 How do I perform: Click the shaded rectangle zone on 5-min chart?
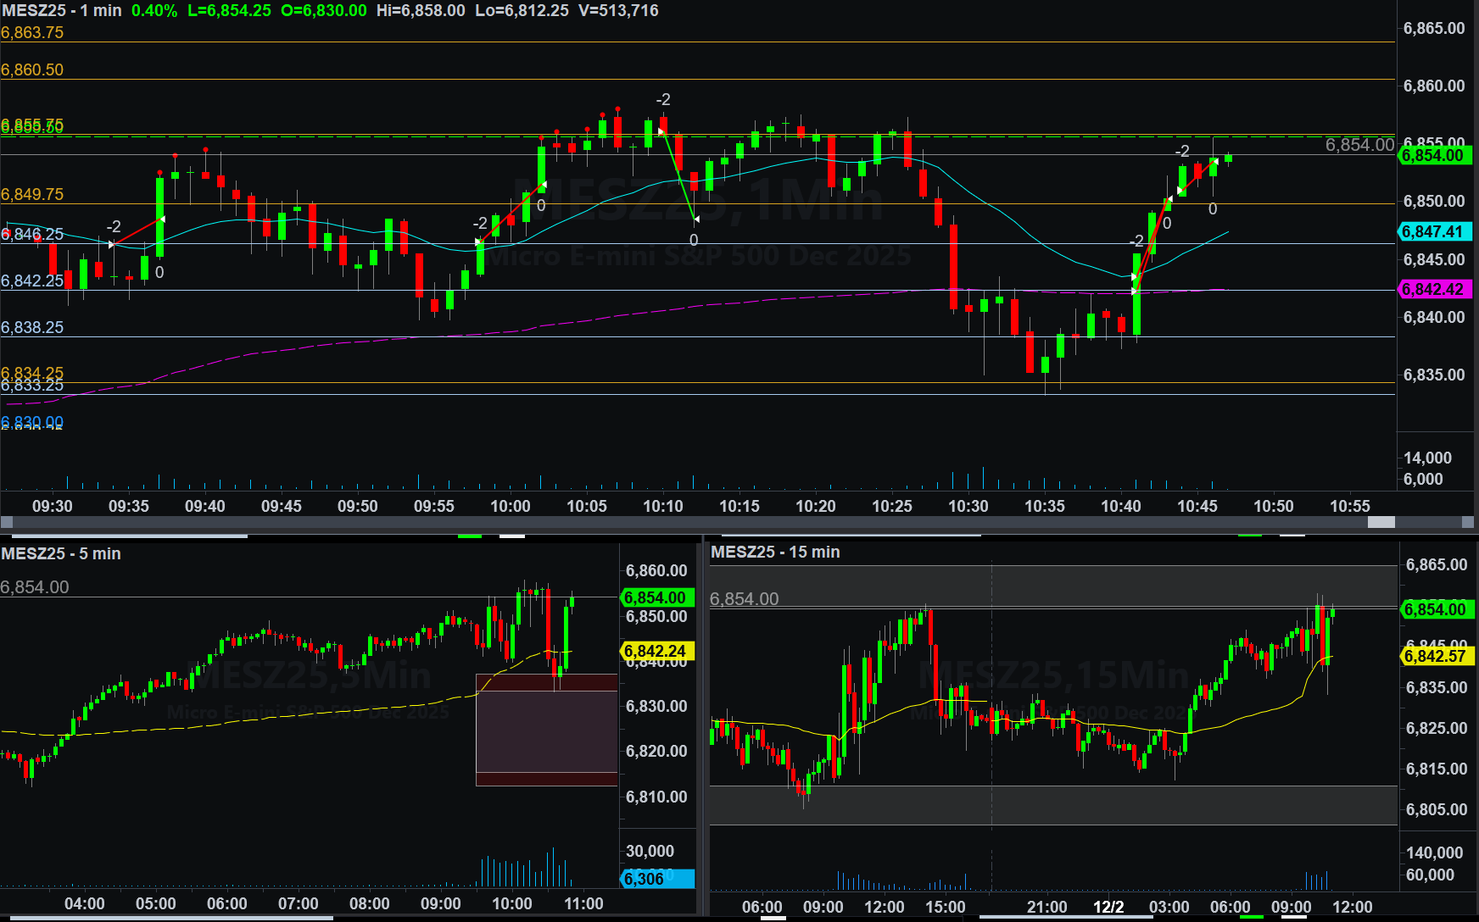point(546,730)
